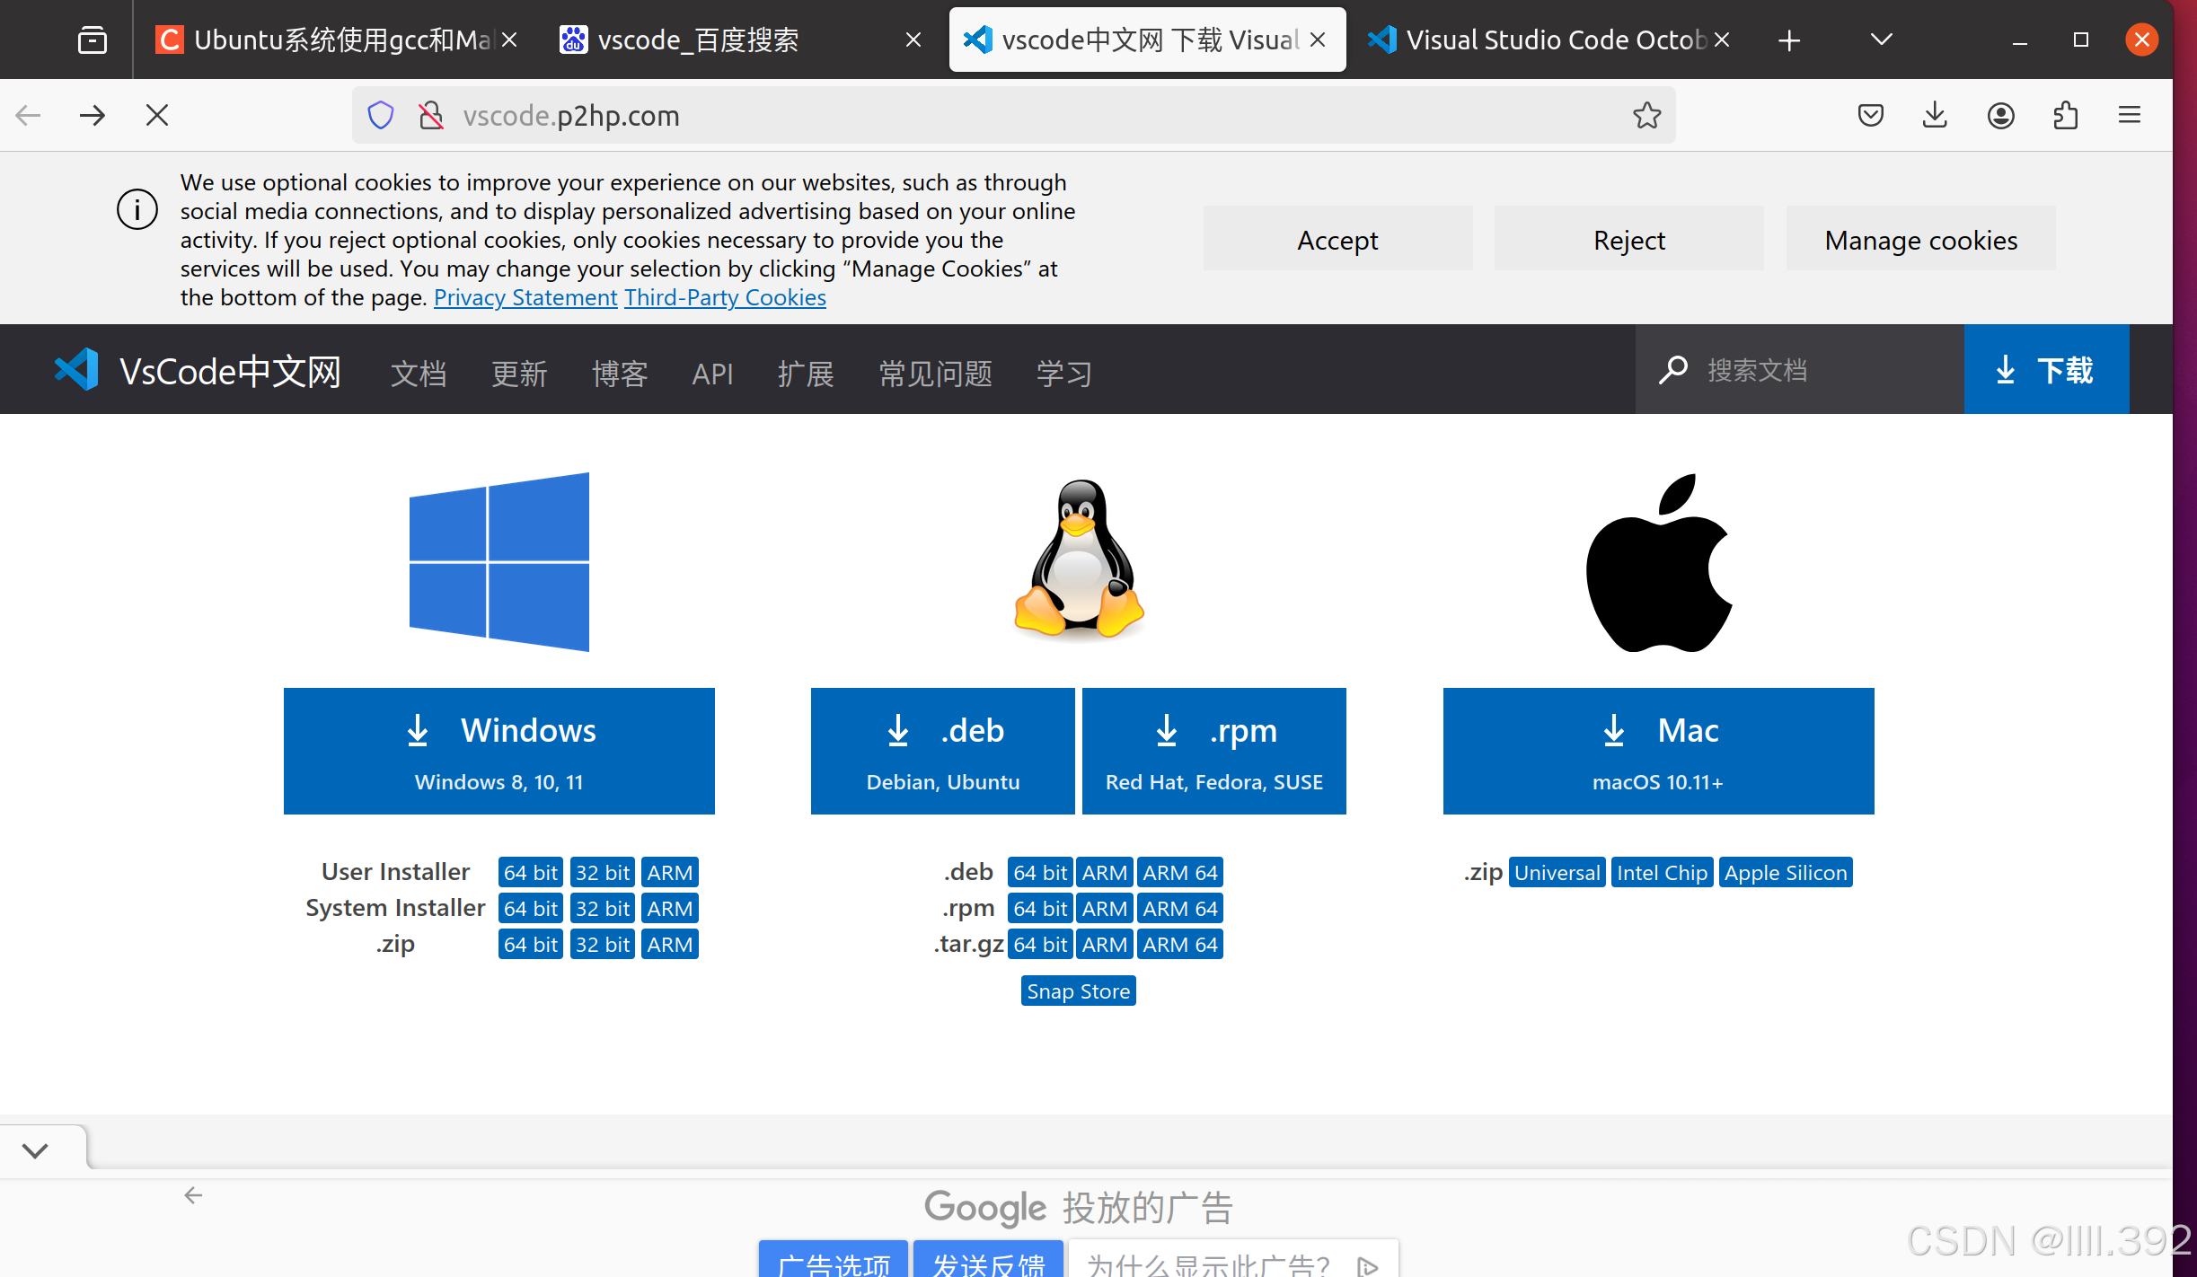
Task: Click the Snap Store link
Action: tap(1078, 991)
